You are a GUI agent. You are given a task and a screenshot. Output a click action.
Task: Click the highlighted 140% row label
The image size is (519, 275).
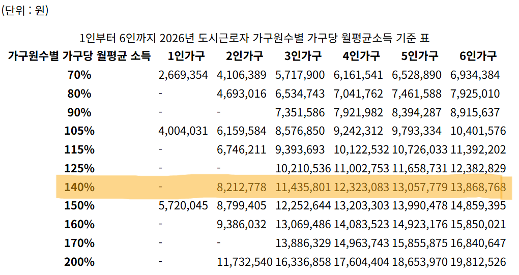point(79,188)
